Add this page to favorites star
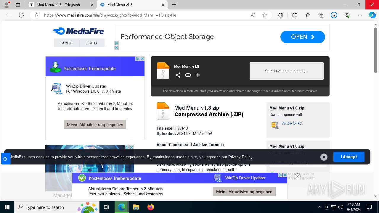This screenshot has width=379, height=213. coord(265,15)
